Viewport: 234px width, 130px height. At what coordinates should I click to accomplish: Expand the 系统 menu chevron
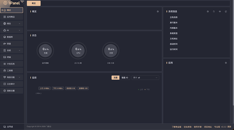click(x=19, y=50)
